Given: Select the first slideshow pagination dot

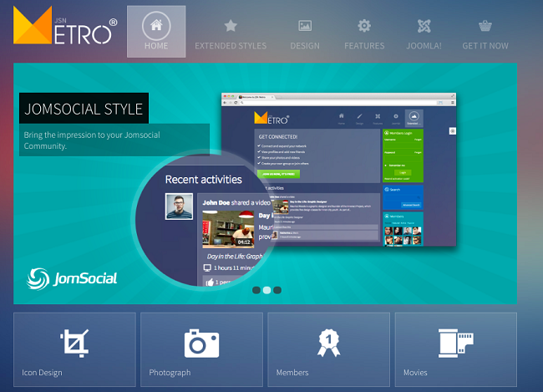Looking at the screenshot, I should 256,290.
